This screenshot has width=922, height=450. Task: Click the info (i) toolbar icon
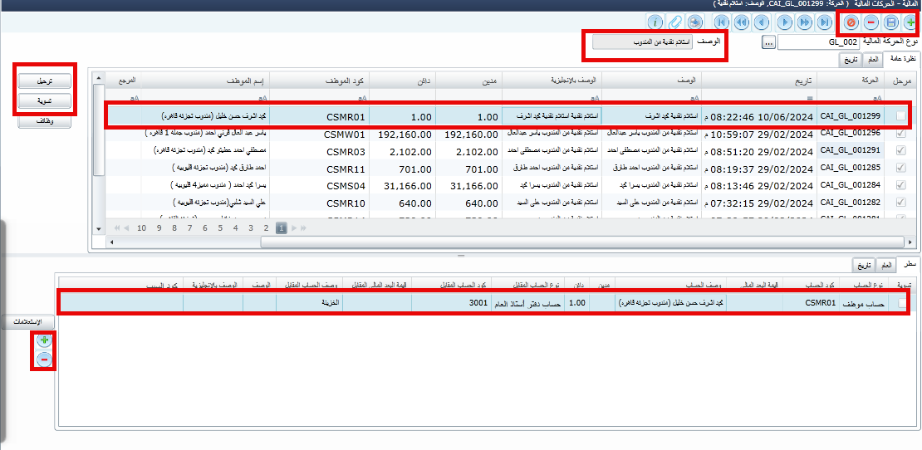click(656, 23)
